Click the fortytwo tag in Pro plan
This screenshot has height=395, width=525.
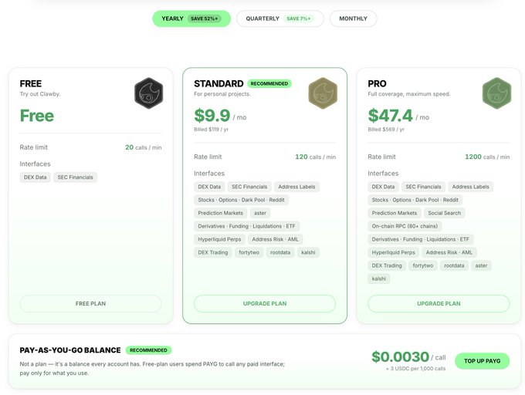click(x=423, y=265)
